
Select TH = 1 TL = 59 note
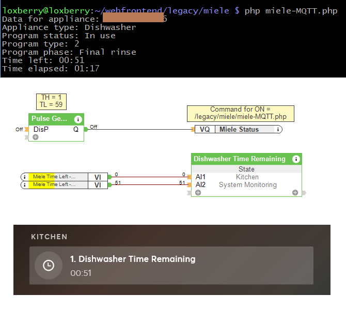pyautogui.click(x=51, y=102)
